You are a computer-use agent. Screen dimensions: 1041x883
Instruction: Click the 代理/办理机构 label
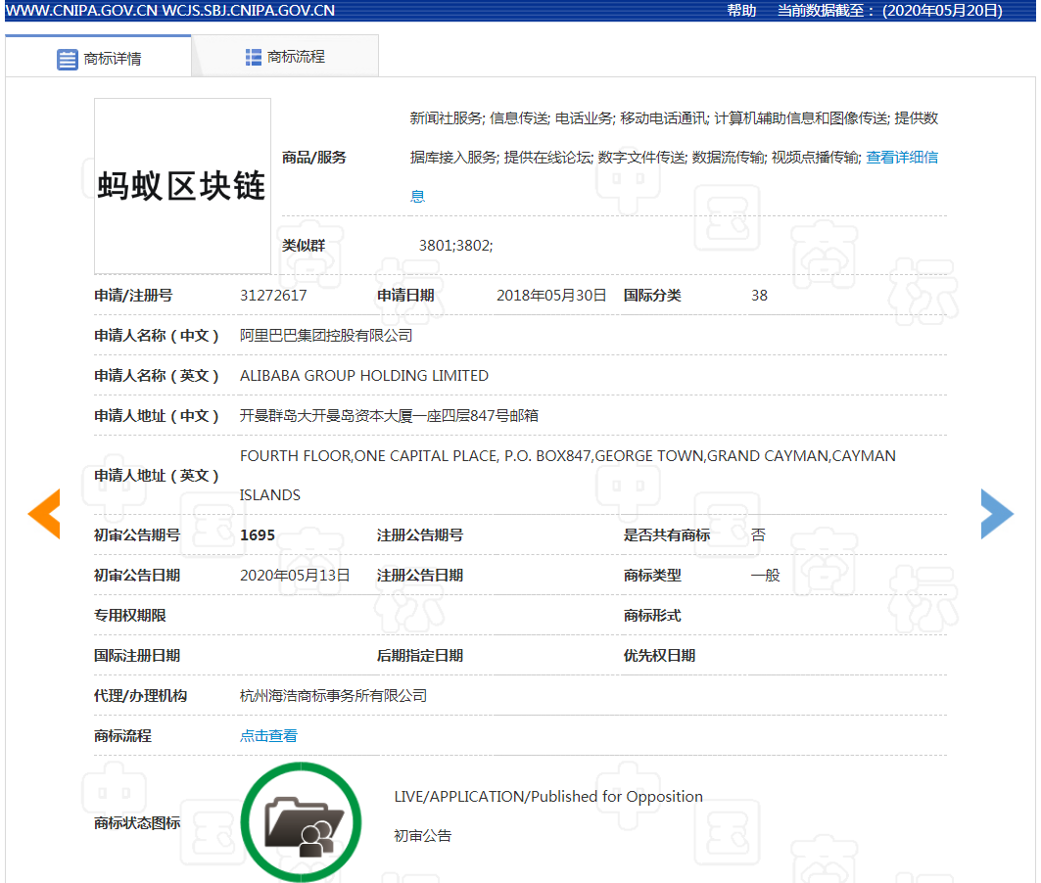tap(140, 695)
